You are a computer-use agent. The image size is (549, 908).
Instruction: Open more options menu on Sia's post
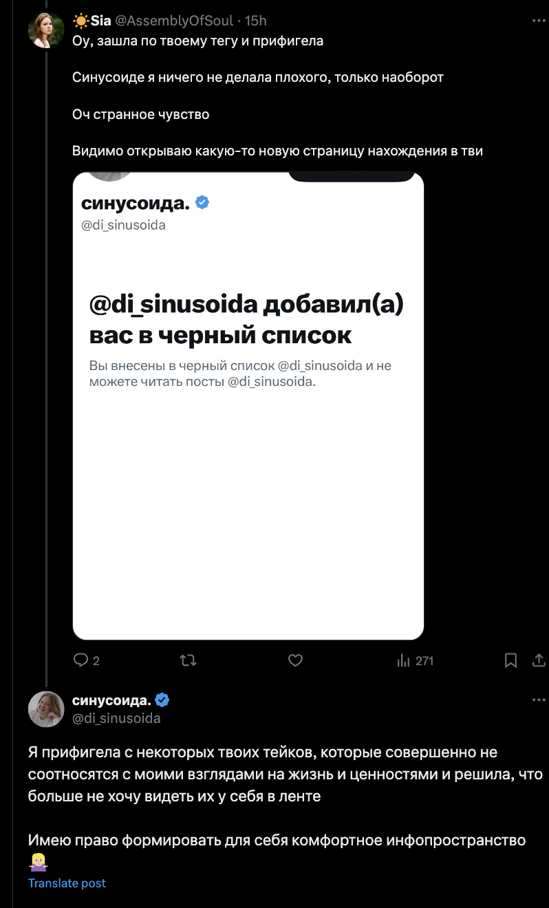coord(539,21)
